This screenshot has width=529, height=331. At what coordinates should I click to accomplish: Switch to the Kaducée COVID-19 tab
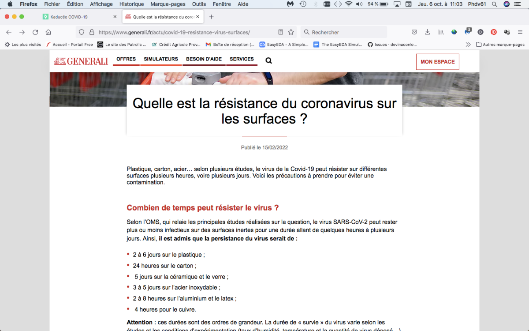pyautogui.click(x=80, y=17)
